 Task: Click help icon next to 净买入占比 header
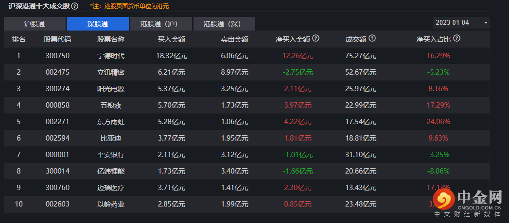pos(456,39)
